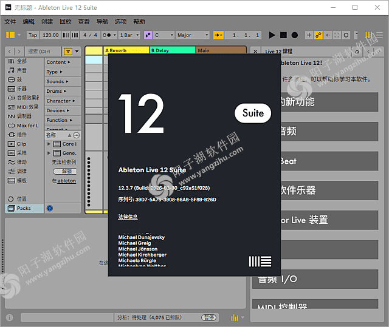Open the 创建 menu
Viewport: 389px width, 327px height.
(47, 22)
